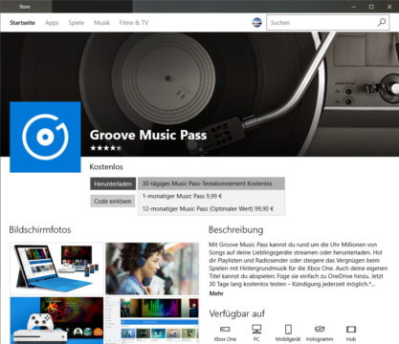Switch to the Spiele tab

click(x=77, y=23)
